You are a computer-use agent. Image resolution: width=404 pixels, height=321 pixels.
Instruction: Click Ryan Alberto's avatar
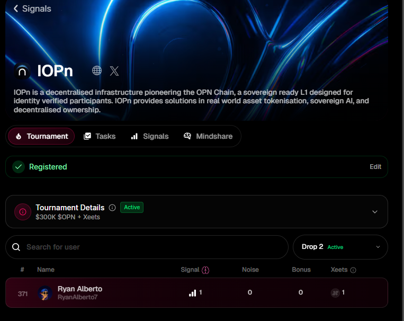point(45,293)
